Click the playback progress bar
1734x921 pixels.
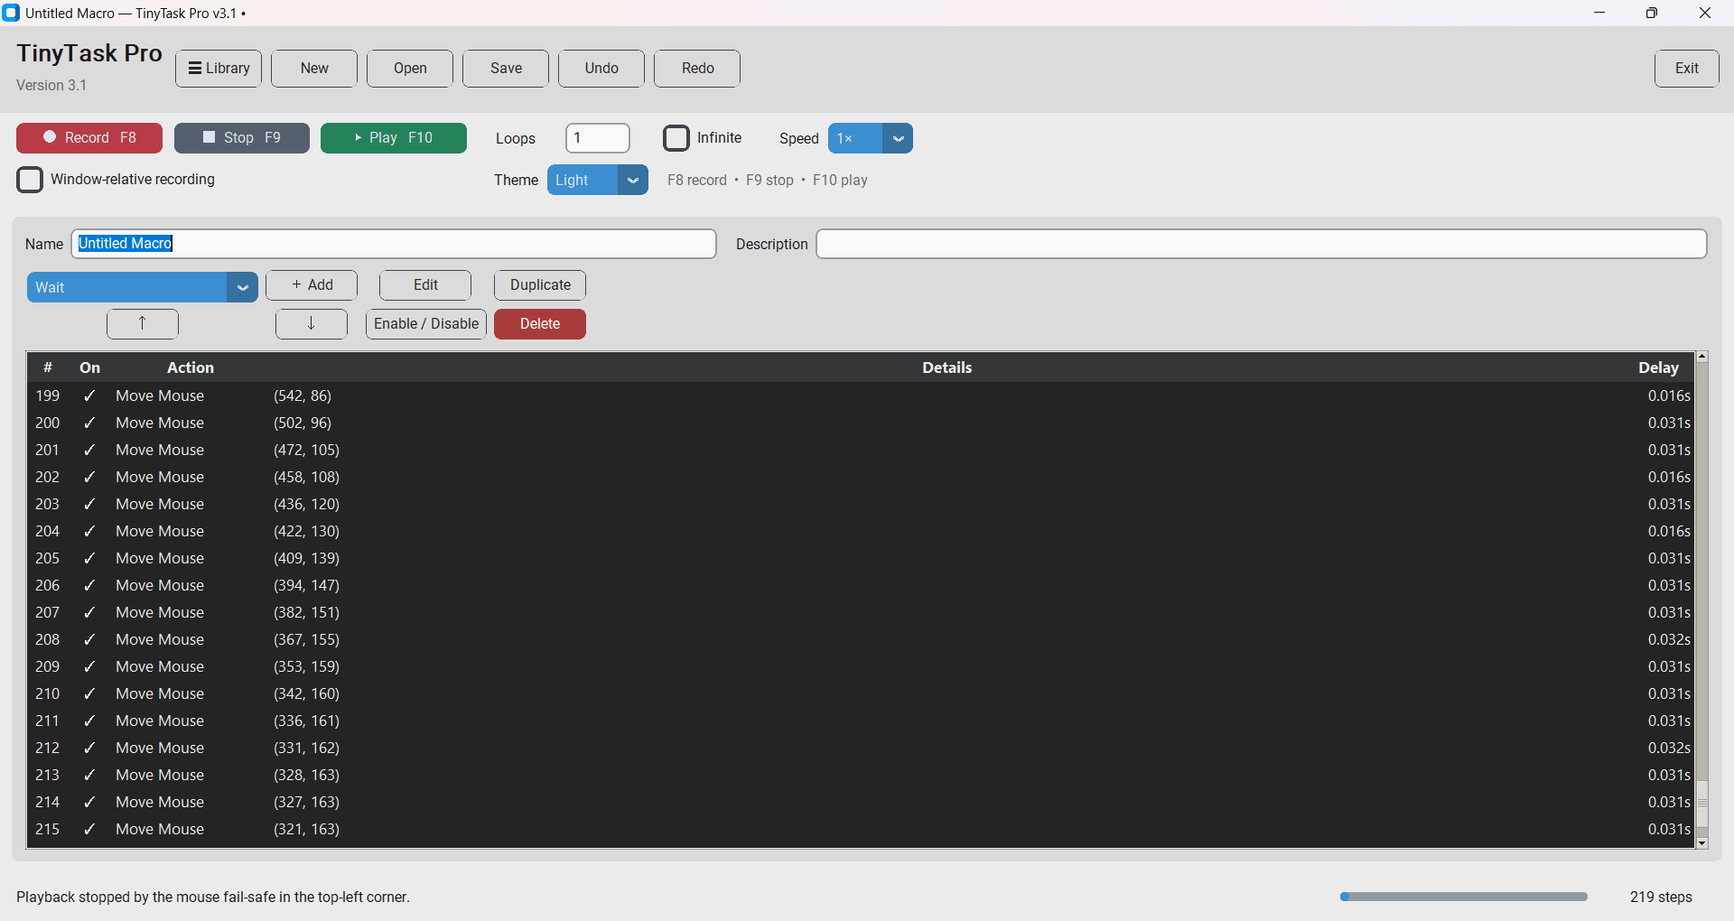click(x=1464, y=897)
